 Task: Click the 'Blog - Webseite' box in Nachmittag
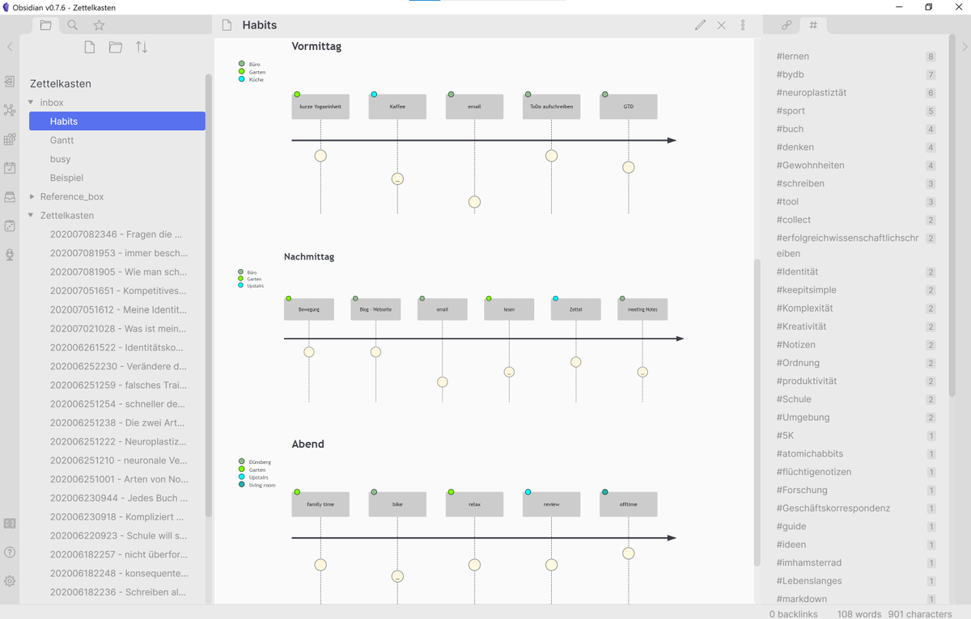(375, 309)
